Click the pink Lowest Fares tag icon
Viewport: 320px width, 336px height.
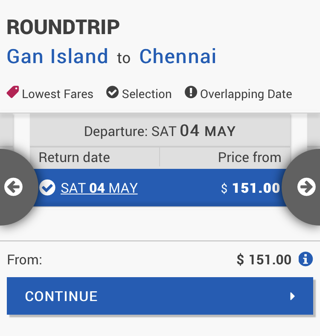13,92
